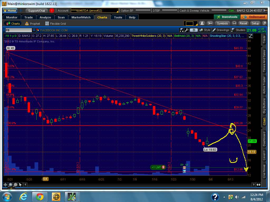This screenshot has width=270, height=202.
Task: Launch OnDemand mode
Action: pyautogui.click(x=254, y=17)
